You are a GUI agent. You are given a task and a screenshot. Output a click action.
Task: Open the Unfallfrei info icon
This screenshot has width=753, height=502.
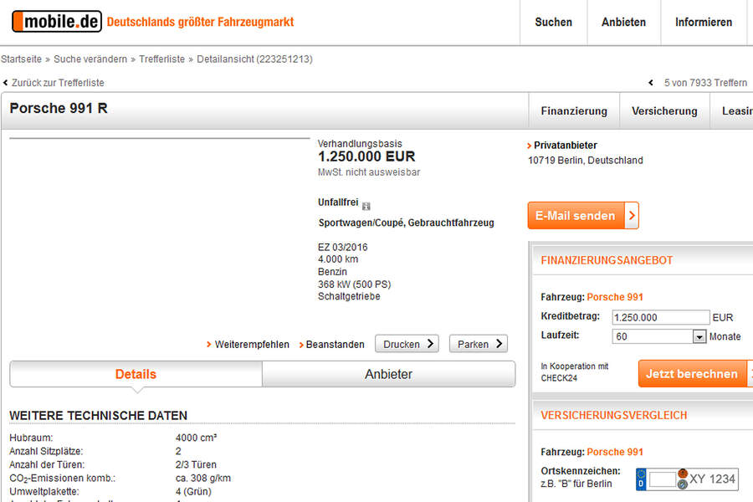pos(366,206)
